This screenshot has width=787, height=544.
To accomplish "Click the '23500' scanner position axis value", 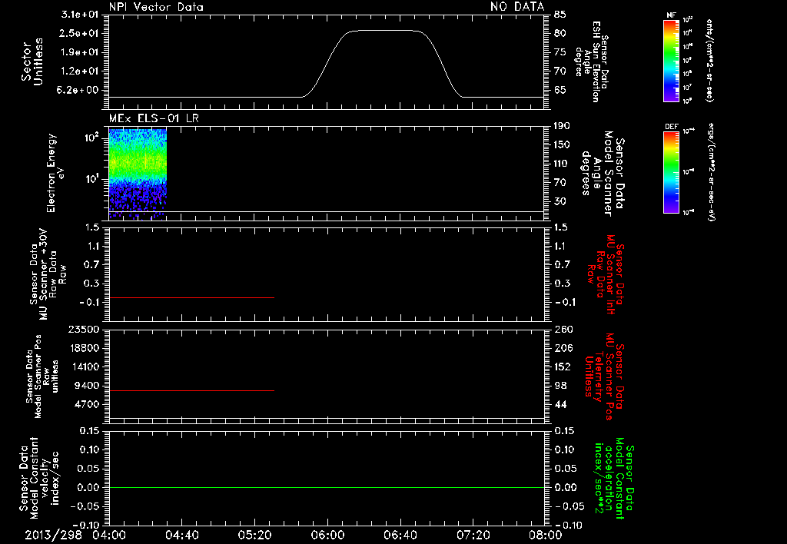I will coord(83,329).
